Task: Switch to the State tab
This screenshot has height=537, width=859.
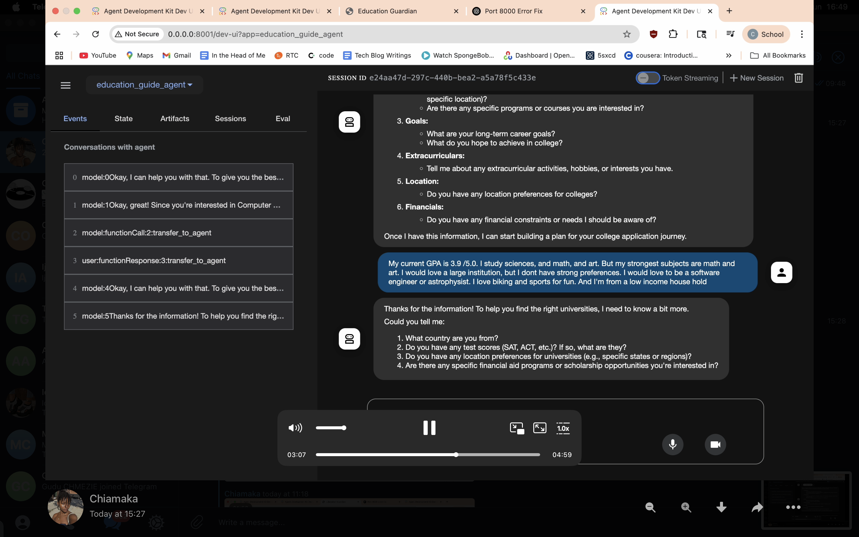Action: pyautogui.click(x=123, y=119)
